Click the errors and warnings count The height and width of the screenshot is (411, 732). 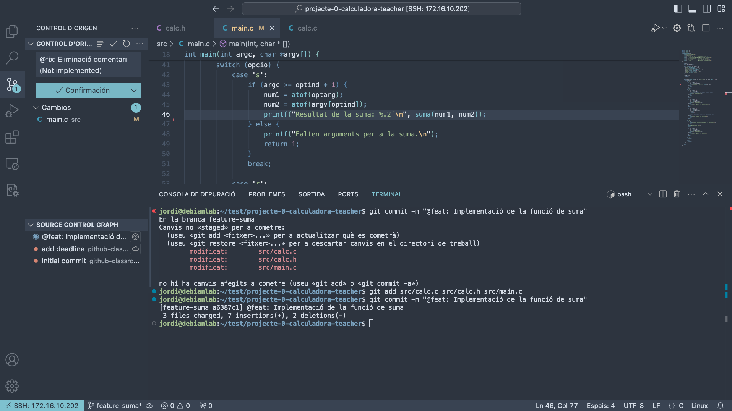(x=175, y=405)
